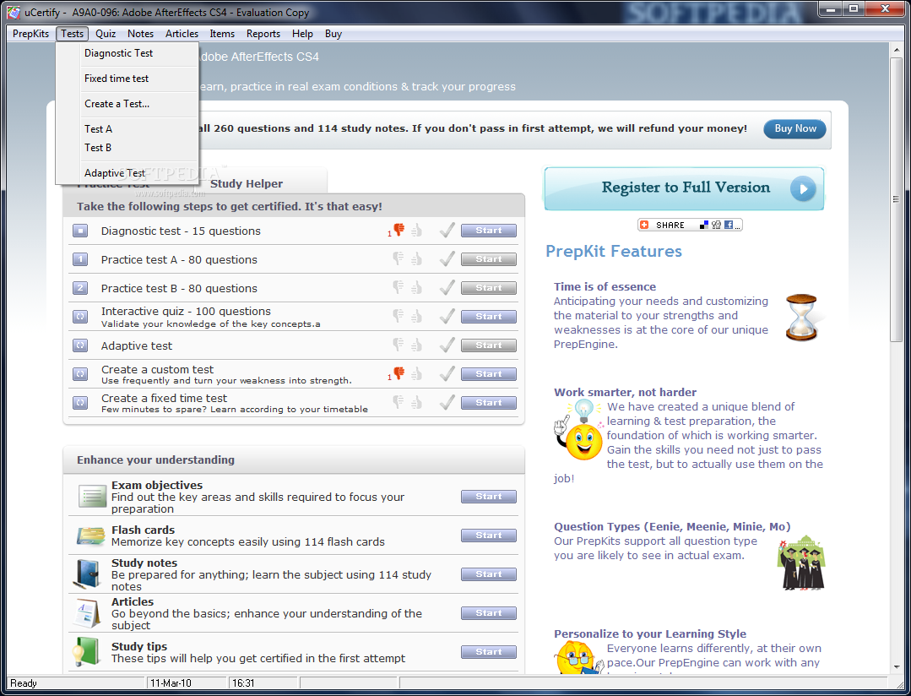911x696 pixels.
Task: Select Fixed time test from the Tests menu
Action: tap(127, 79)
